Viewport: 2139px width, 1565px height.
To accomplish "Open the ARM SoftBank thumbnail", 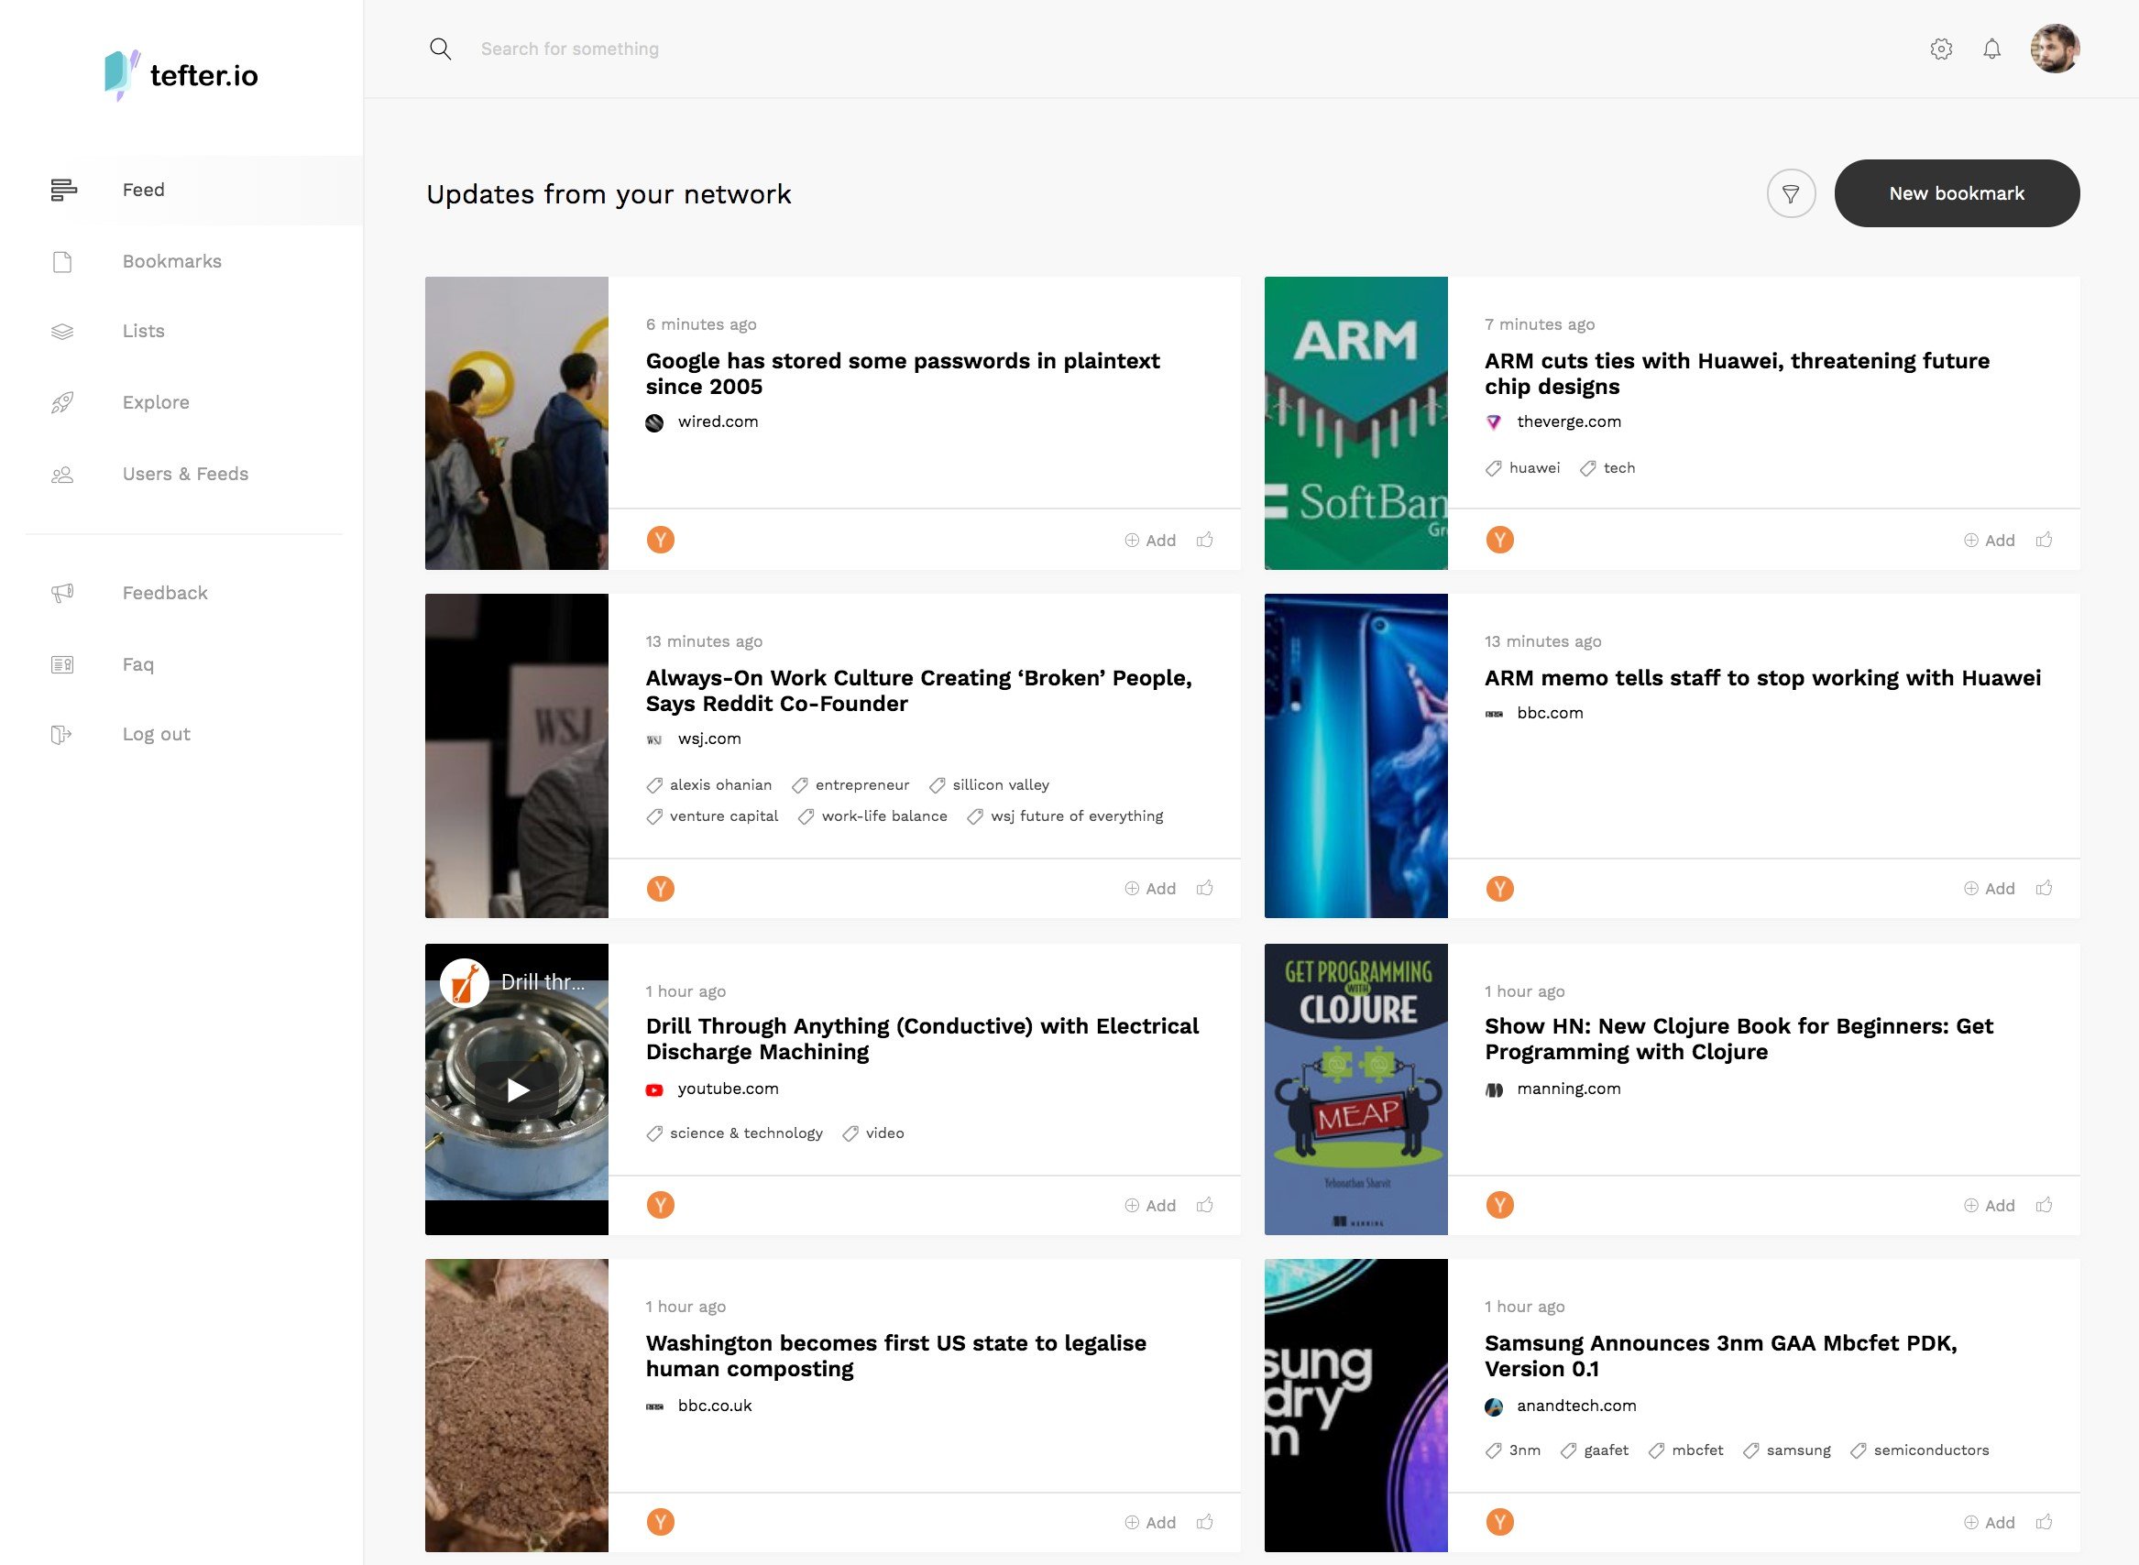I will tap(1355, 423).
